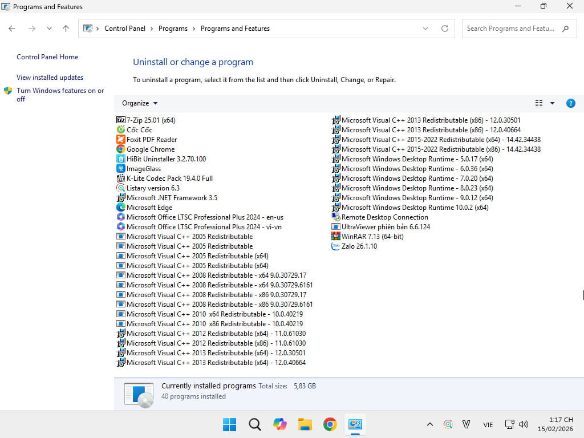Go to the Control Panel breadcrumb
This screenshot has width=584, height=438.
[125, 29]
